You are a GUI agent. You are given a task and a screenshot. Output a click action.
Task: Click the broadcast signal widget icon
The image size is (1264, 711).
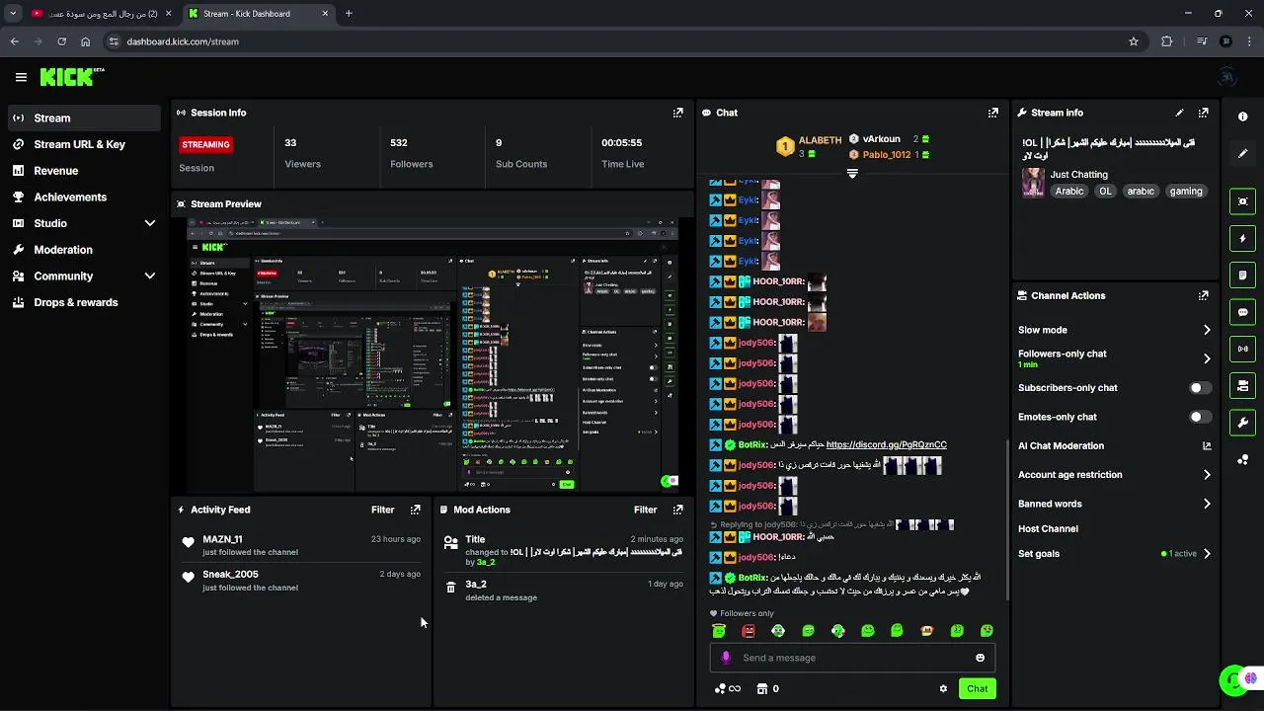(x=1242, y=349)
